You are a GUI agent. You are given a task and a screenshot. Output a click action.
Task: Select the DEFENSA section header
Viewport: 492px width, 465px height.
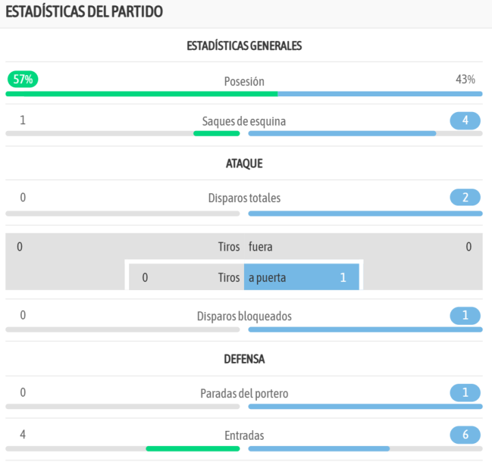[244, 358]
